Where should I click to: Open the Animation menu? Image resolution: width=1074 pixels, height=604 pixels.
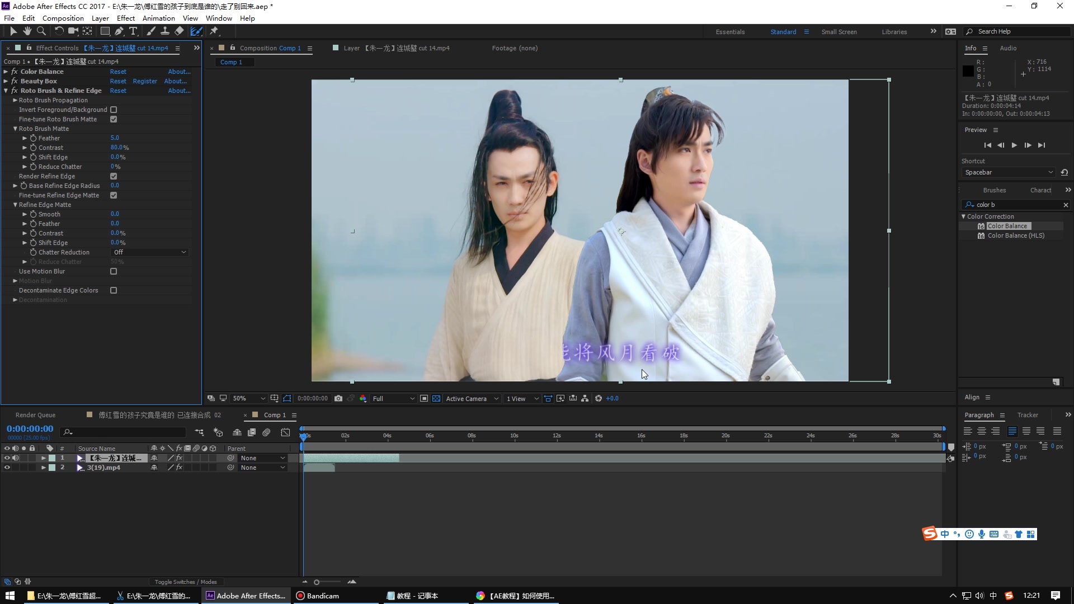point(158,18)
